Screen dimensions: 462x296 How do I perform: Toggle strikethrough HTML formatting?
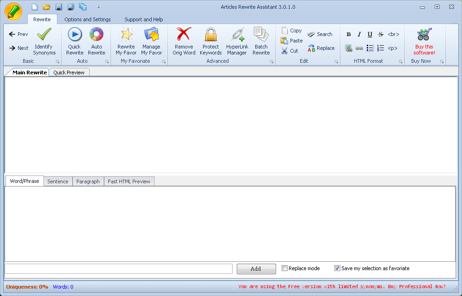click(381, 34)
